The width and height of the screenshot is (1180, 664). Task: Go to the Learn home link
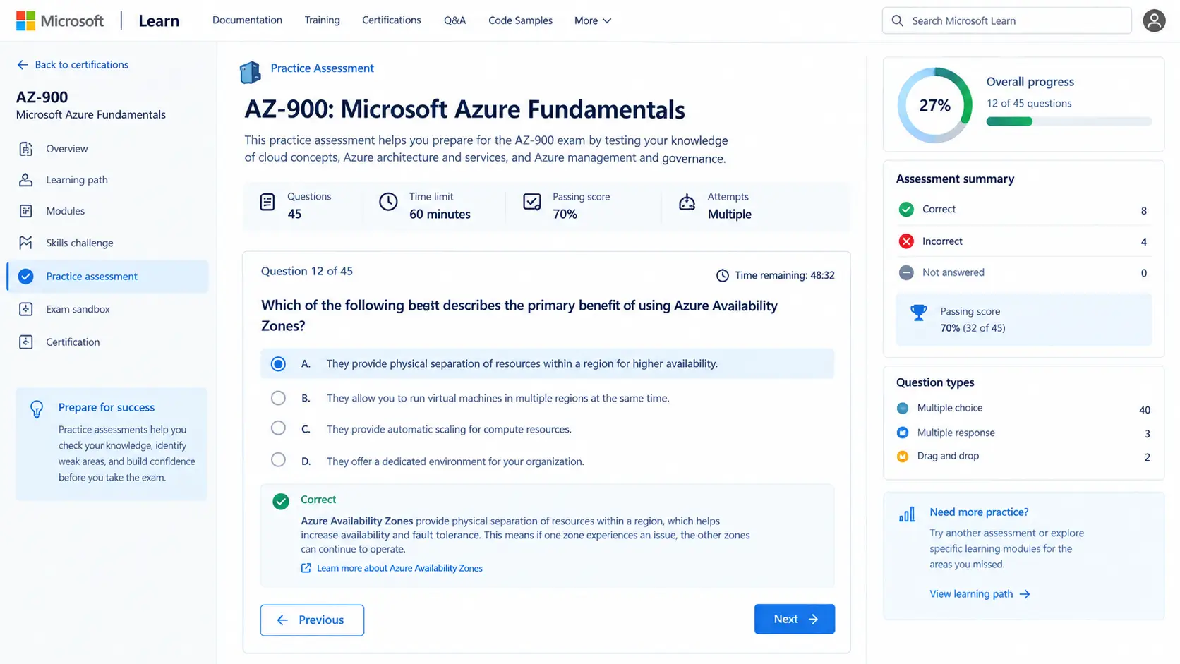click(x=159, y=21)
